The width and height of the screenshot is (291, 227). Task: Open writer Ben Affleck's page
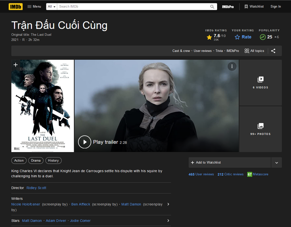tap(81, 204)
